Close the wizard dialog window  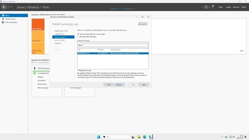(x=148, y=17)
